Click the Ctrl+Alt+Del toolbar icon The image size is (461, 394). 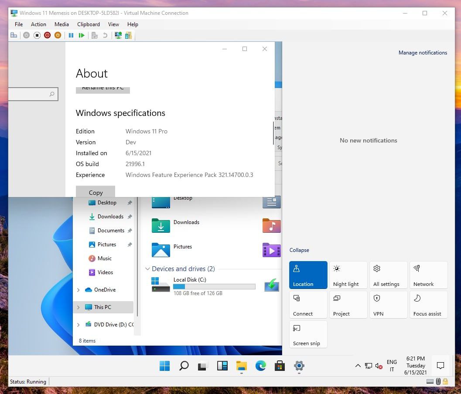pos(14,35)
